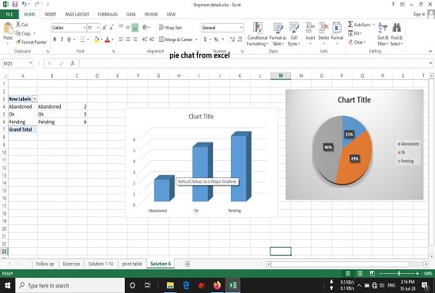Click the Orientation text angle icon
This screenshot has width=435, height=293.
pyautogui.click(x=145, y=27)
